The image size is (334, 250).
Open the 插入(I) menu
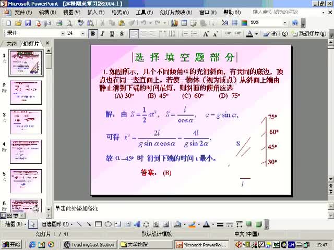(96, 12)
